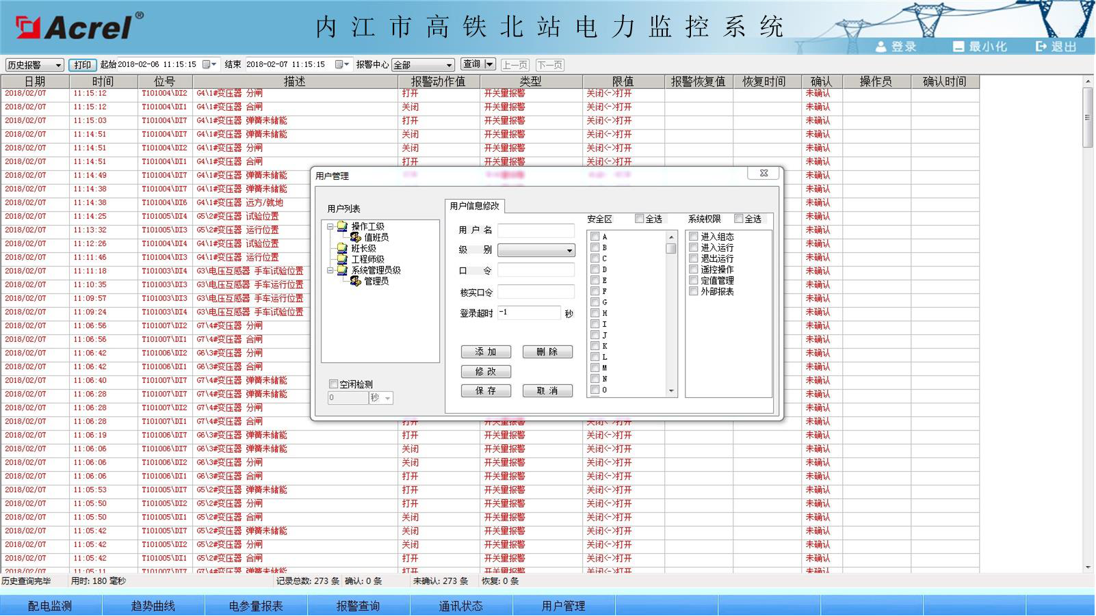Open 通讯状态 in bottom navigation bar
Viewport: 1096px width, 616px height.
460,606
